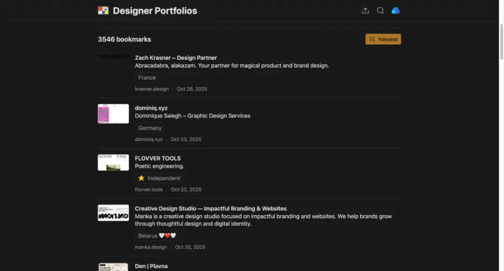Click the Oct 20, 2025 date
This screenshot has height=271, width=504.
coord(190,247)
